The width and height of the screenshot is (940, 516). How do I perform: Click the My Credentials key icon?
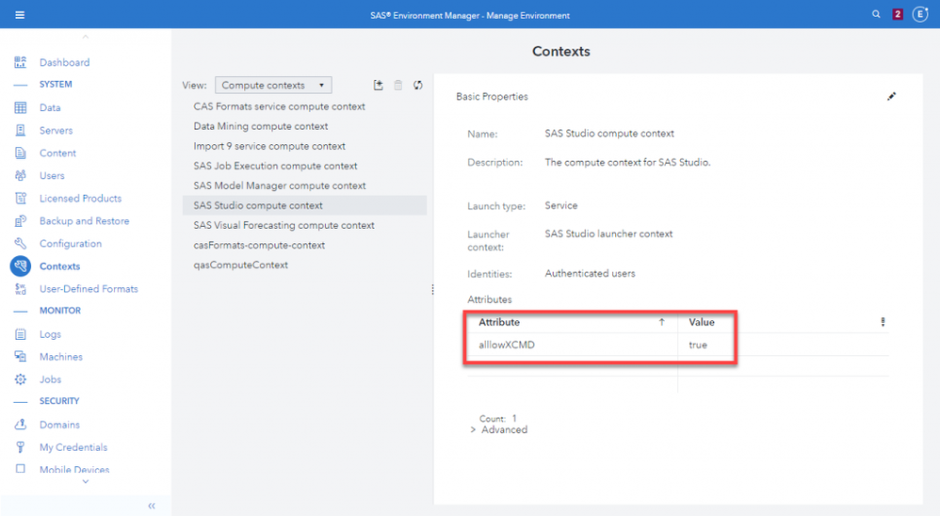(21, 447)
